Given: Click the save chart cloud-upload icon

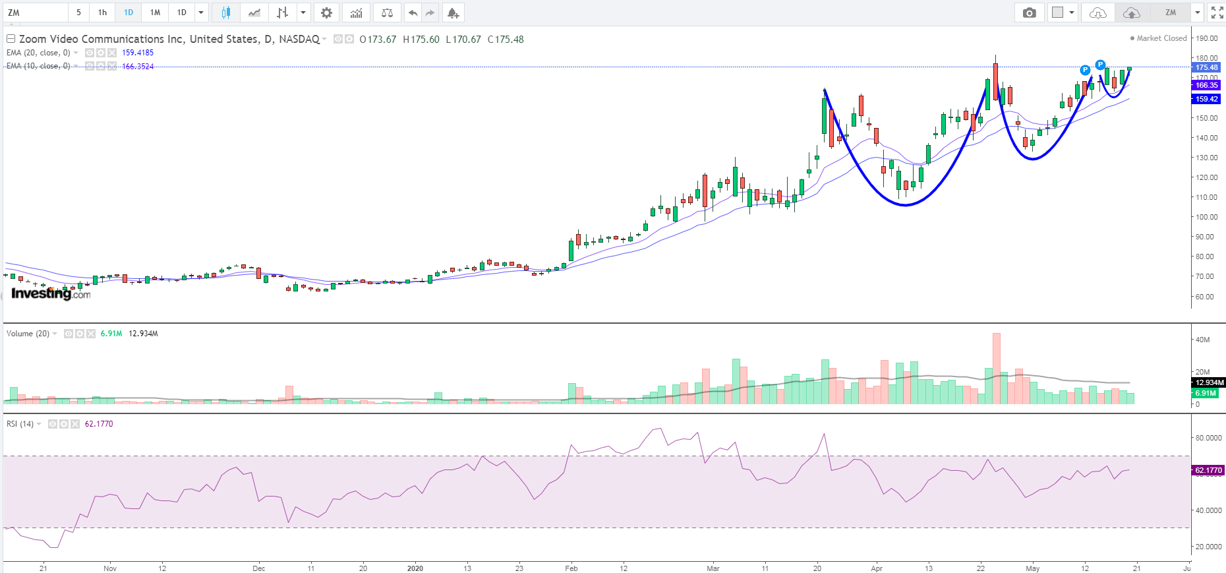Looking at the screenshot, I should point(1132,13).
